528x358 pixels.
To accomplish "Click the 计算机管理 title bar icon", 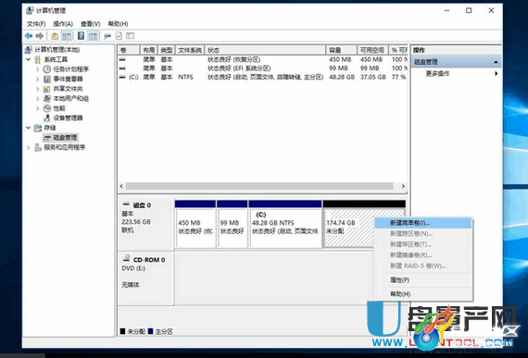I will coord(30,11).
